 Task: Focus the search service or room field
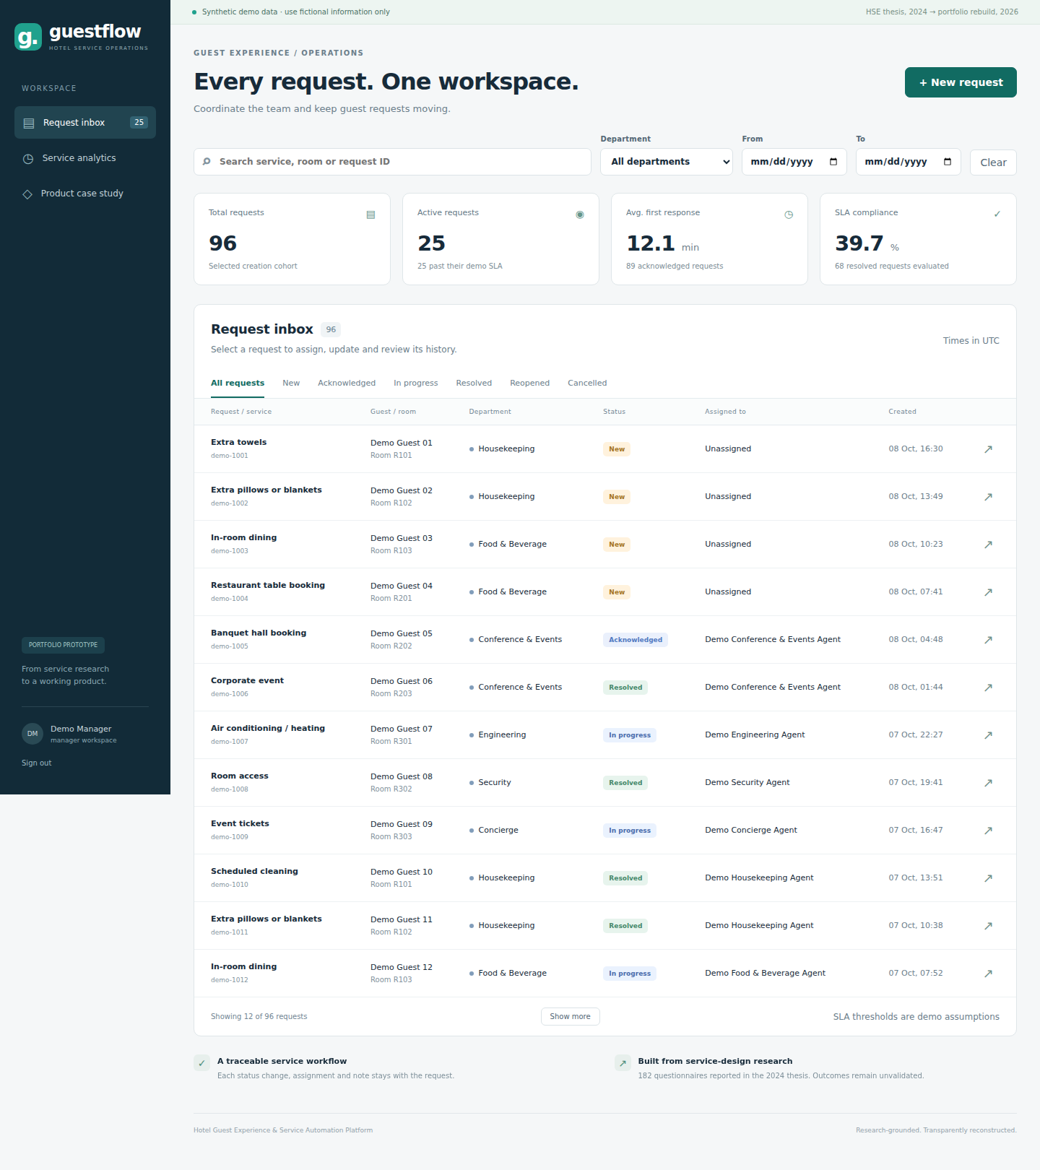(x=392, y=162)
